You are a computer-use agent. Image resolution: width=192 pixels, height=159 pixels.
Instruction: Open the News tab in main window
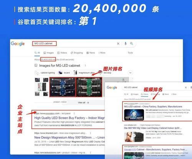tap(91, 53)
